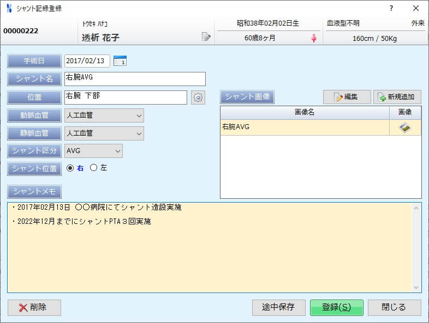
Task: Click patient name 透析 花子
Action: 100,38
